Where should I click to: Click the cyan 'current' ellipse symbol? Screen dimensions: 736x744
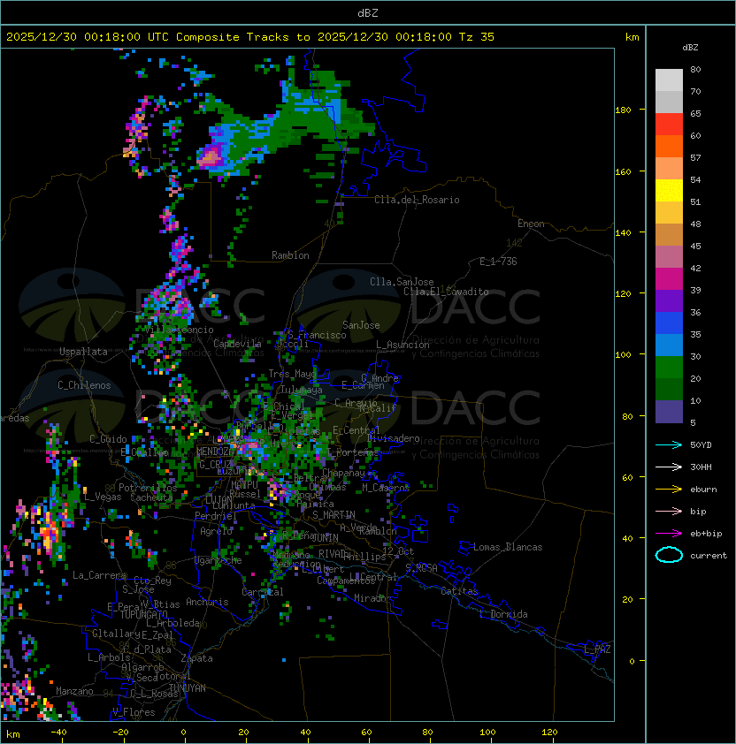point(669,555)
